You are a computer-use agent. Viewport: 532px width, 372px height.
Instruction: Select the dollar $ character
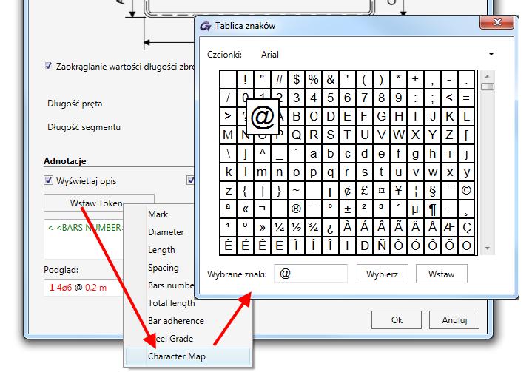tap(296, 79)
